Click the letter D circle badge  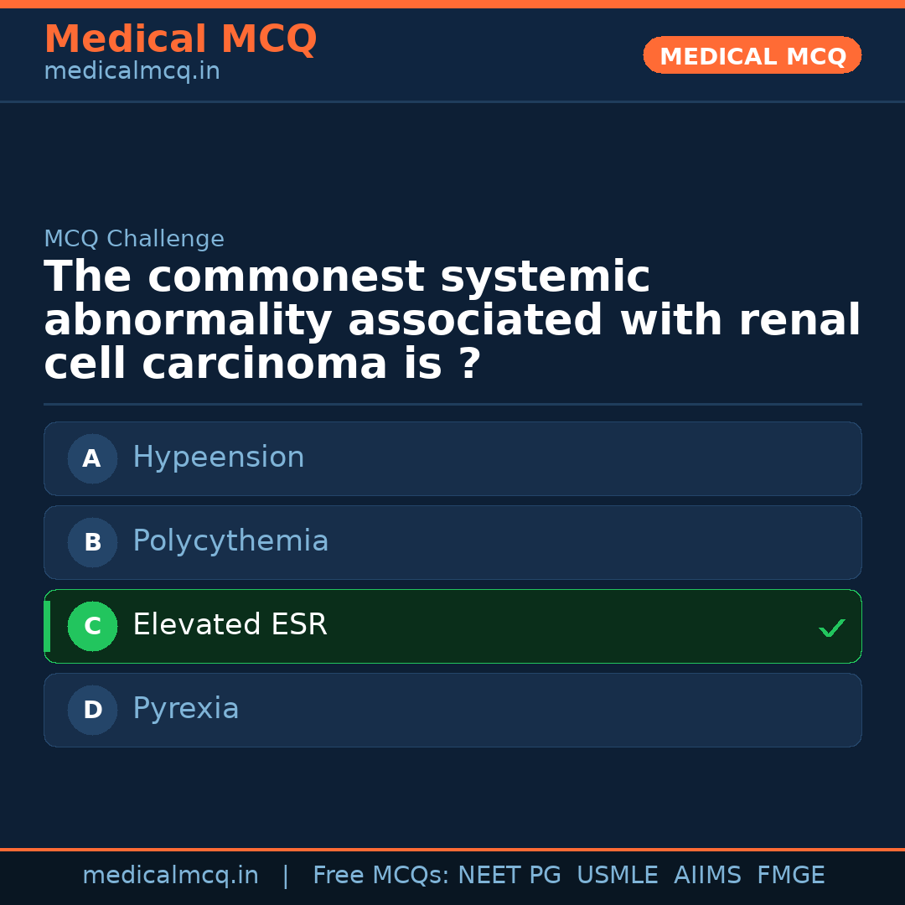point(92,710)
